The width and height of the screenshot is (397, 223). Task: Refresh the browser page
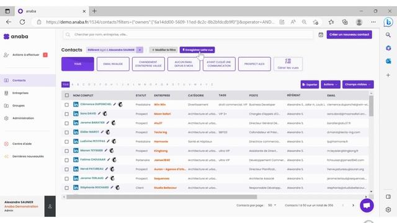click(22, 22)
